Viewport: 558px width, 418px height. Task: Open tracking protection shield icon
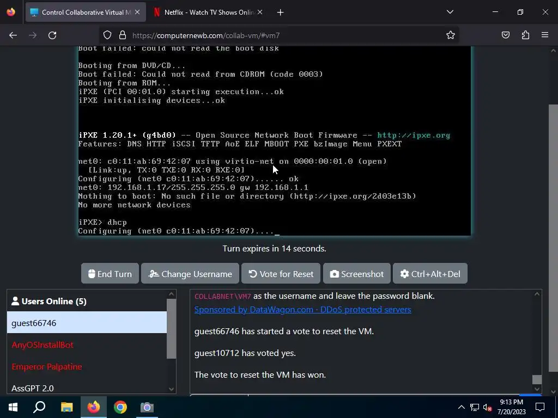(x=107, y=35)
